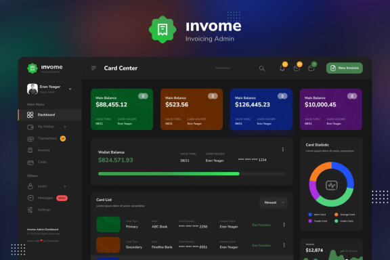Click the ABC Bank cell
Viewport: 390px width, 260px height.
pos(159,227)
